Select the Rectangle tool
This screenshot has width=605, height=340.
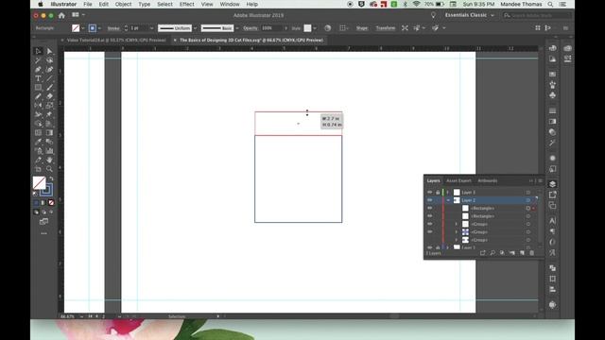[x=38, y=88]
